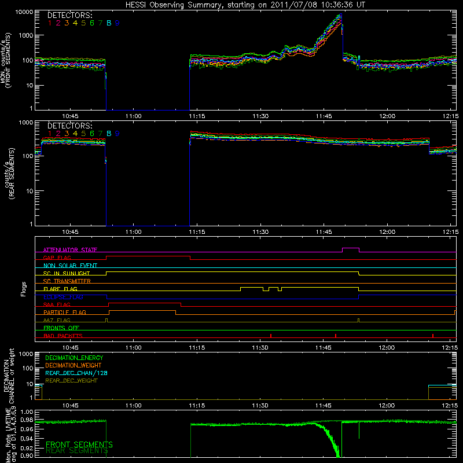Select the AAZ_FLAG label
This screenshot has width=463, height=463.
(57, 320)
